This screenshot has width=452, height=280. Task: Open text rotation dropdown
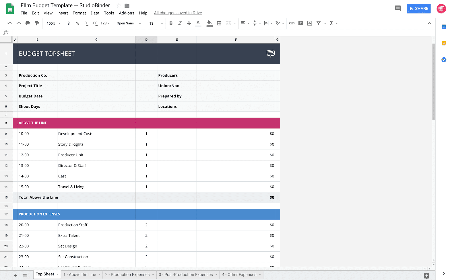pos(280,23)
